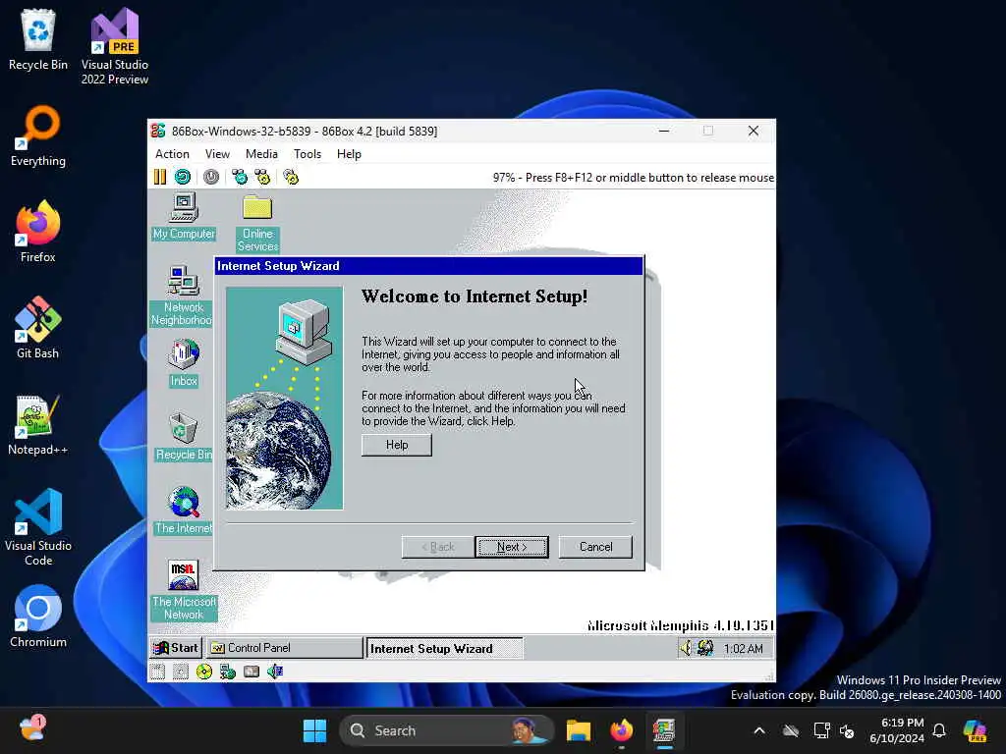Select the Visual Studio Code desktop shortcut
The image size is (1006, 754).
pyautogui.click(x=38, y=527)
